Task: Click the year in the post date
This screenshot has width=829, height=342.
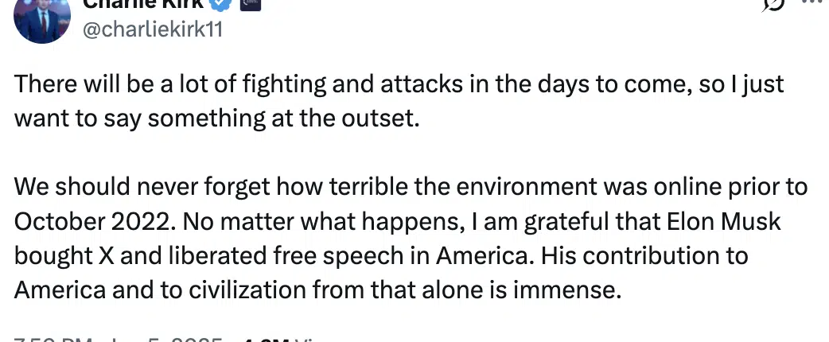Action: (x=196, y=339)
